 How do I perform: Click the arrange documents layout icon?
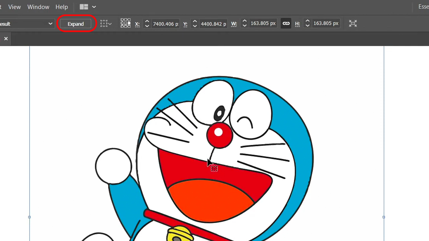pyautogui.click(x=84, y=7)
